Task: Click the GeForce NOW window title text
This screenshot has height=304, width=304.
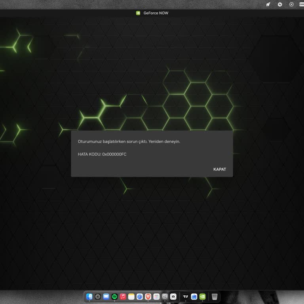Action: tap(156, 13)
